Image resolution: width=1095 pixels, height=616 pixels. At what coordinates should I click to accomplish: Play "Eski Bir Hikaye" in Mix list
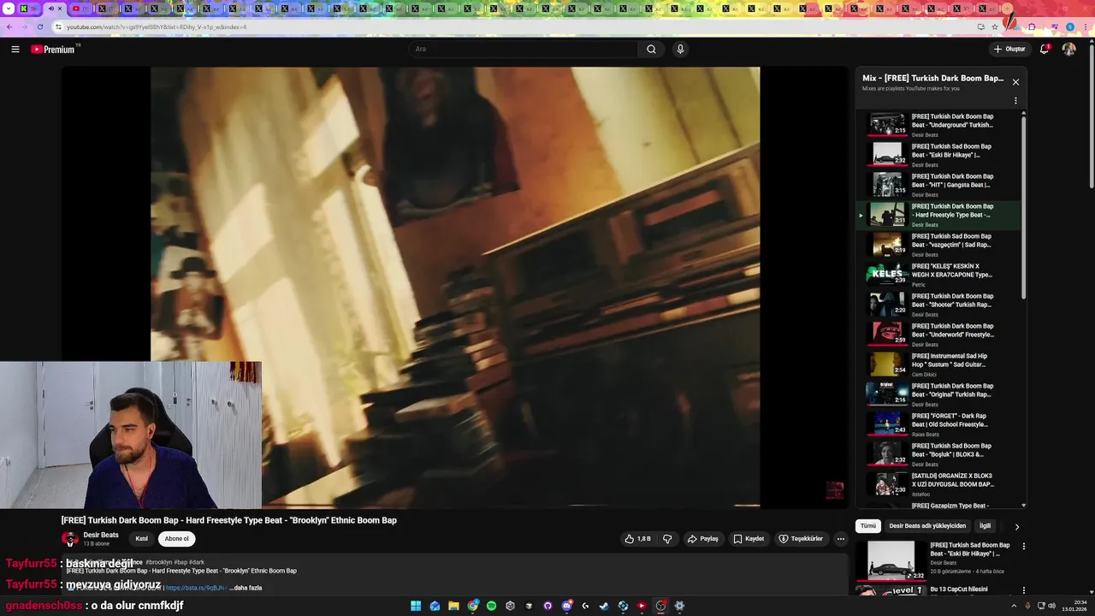(x=938, y=154)
